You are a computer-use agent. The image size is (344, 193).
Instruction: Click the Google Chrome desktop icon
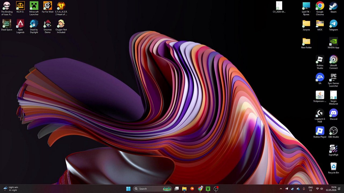(x=320, y=8)
